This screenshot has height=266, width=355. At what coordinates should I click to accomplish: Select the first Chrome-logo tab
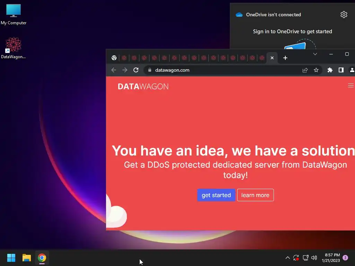[114, 58]
